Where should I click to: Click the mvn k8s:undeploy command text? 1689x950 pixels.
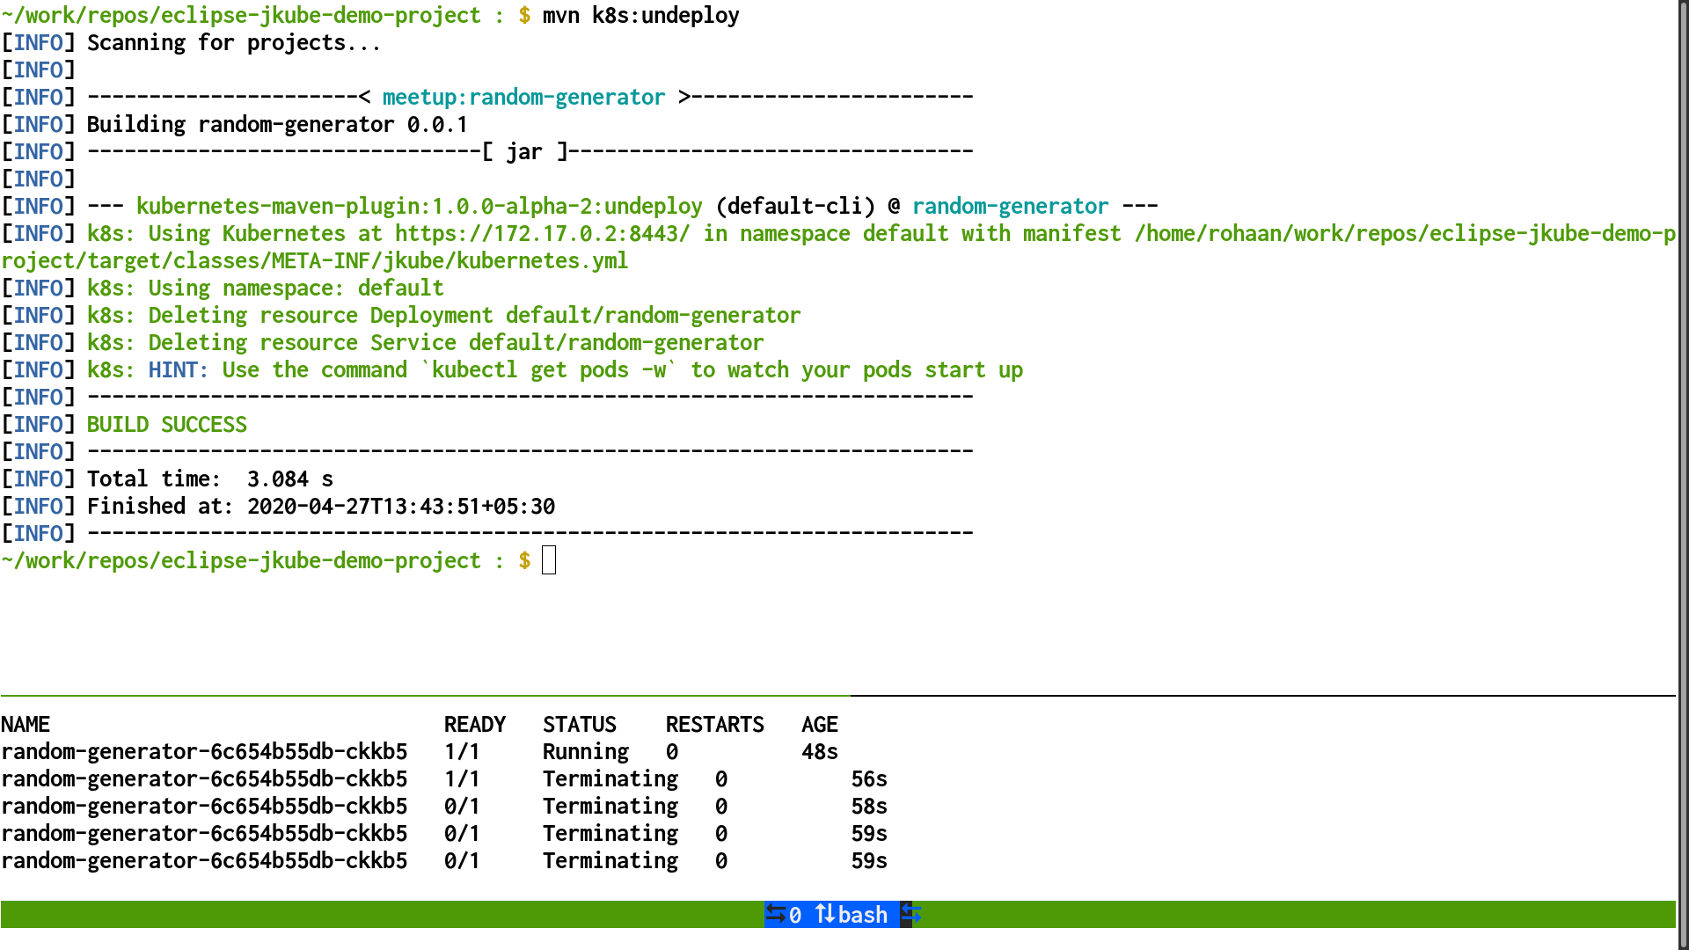(640, 16)
